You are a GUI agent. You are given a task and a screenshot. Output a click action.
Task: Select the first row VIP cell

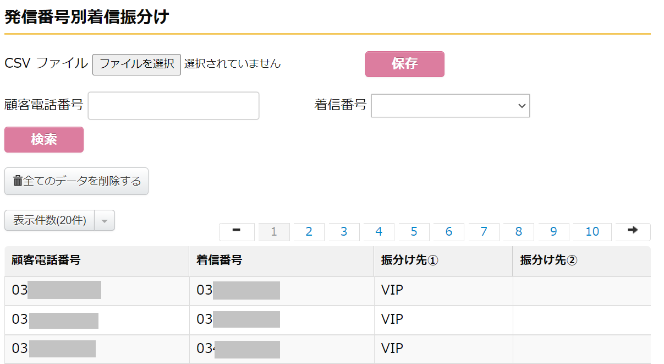pos(392,290)
